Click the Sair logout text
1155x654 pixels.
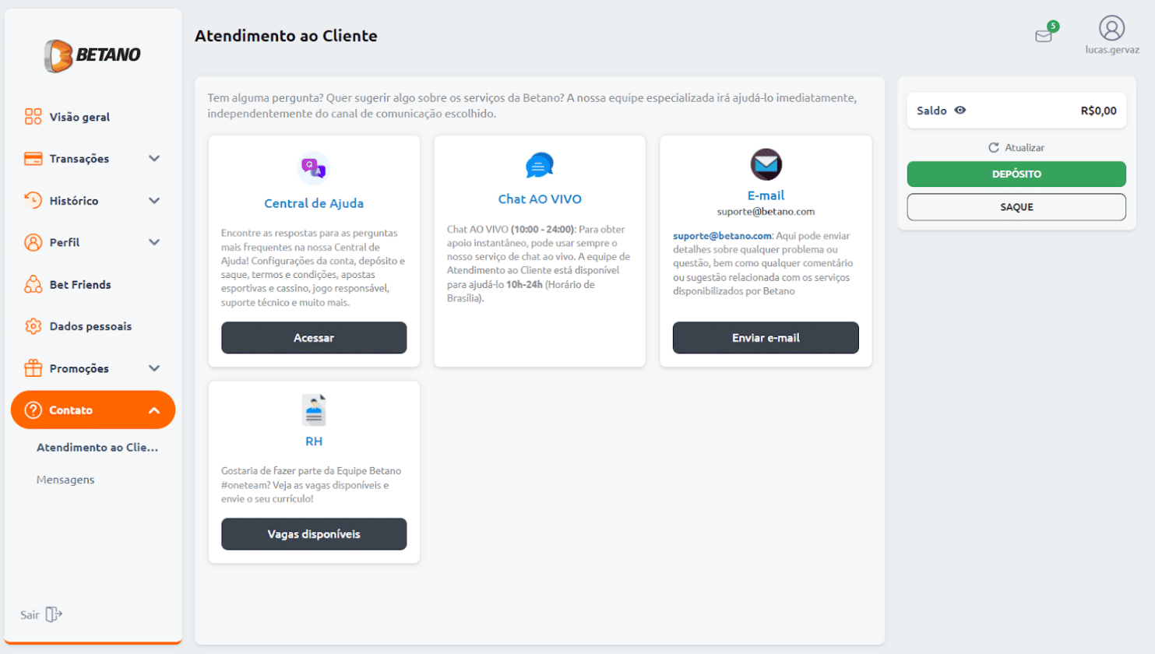[30, 615]
